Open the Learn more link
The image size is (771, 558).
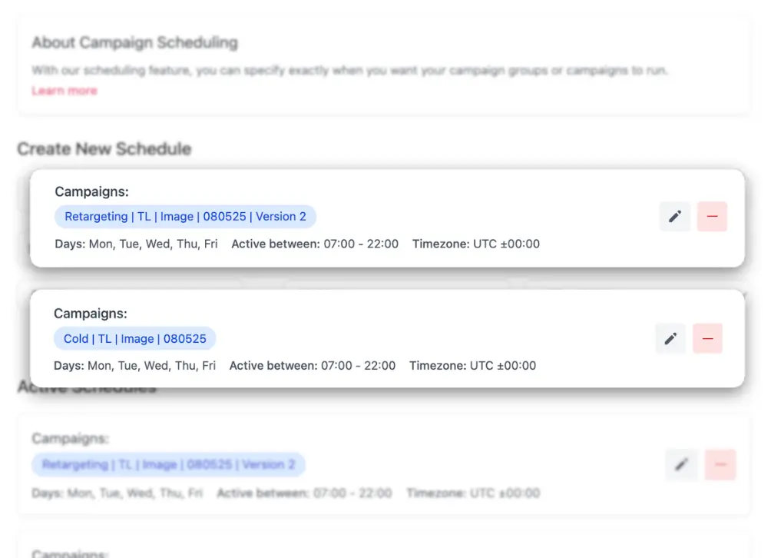(65, 91)
